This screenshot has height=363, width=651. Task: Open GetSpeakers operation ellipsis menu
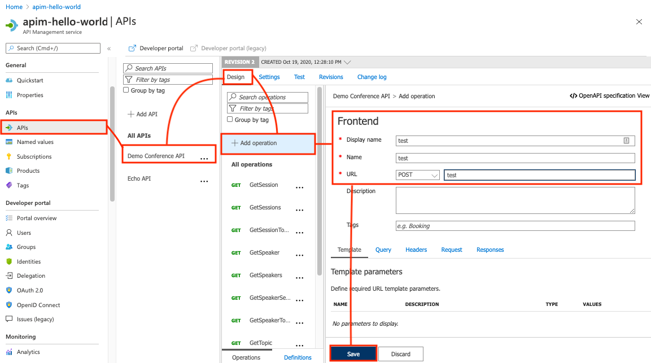[299, 278]
